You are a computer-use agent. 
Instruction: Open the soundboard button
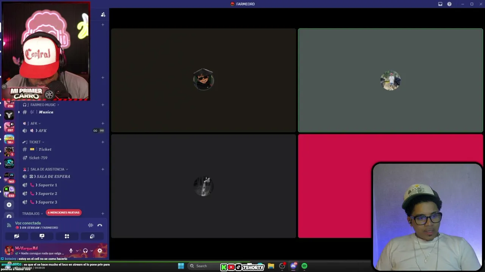click(92, 236)
